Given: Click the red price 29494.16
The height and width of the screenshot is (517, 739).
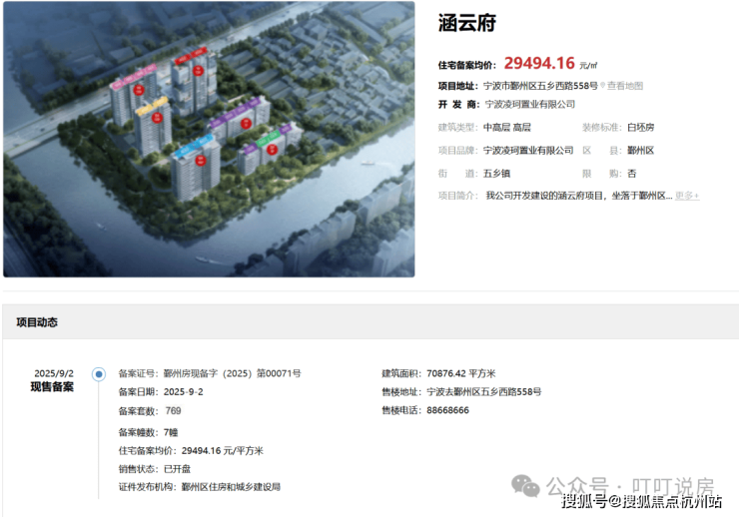Looking at the screenshot, I should (x=539, y=63).
